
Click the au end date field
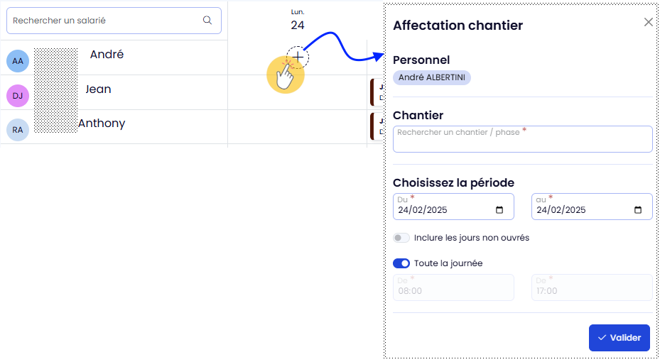pyautogui.click(x=583, y=210)
